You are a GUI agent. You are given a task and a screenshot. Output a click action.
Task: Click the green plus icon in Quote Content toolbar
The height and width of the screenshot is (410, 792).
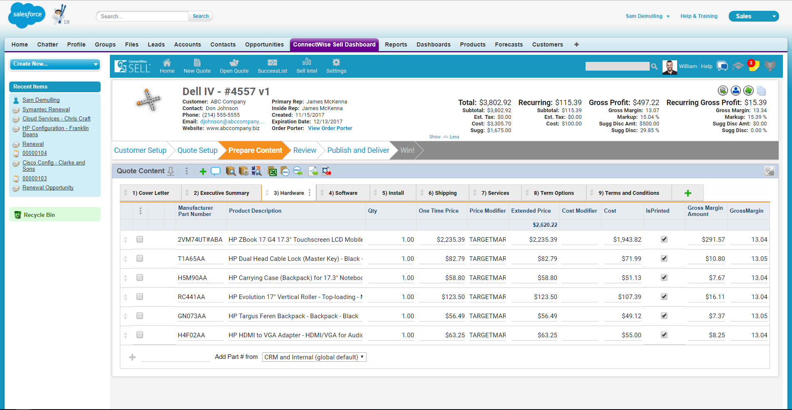tap(203, 172)
